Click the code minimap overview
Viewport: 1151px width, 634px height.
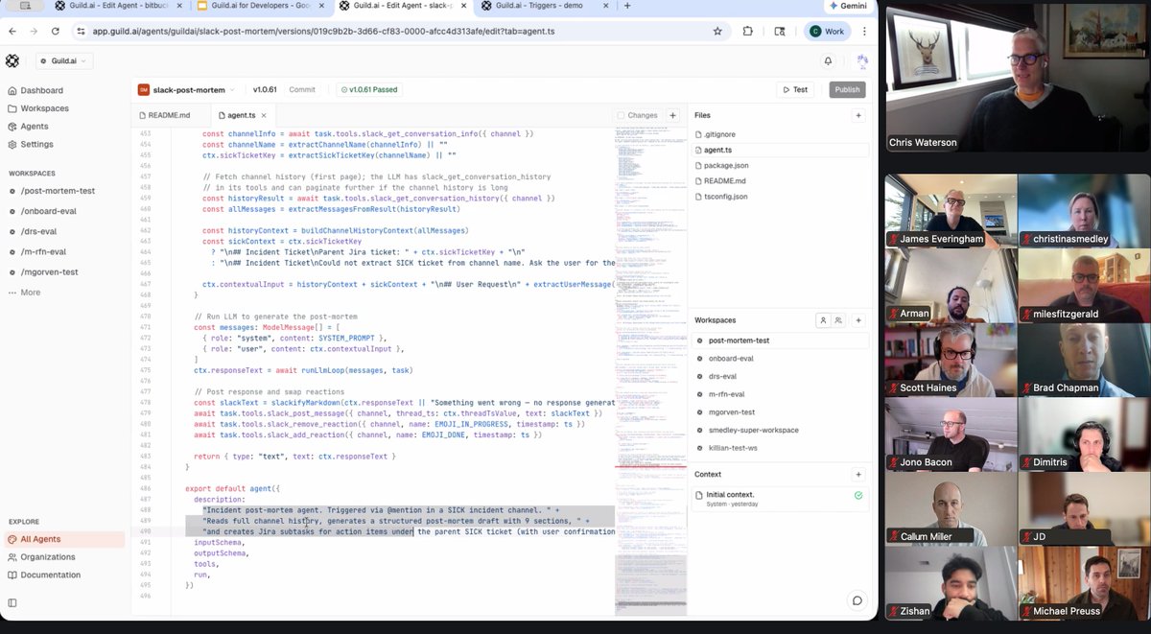click(649, 369)
